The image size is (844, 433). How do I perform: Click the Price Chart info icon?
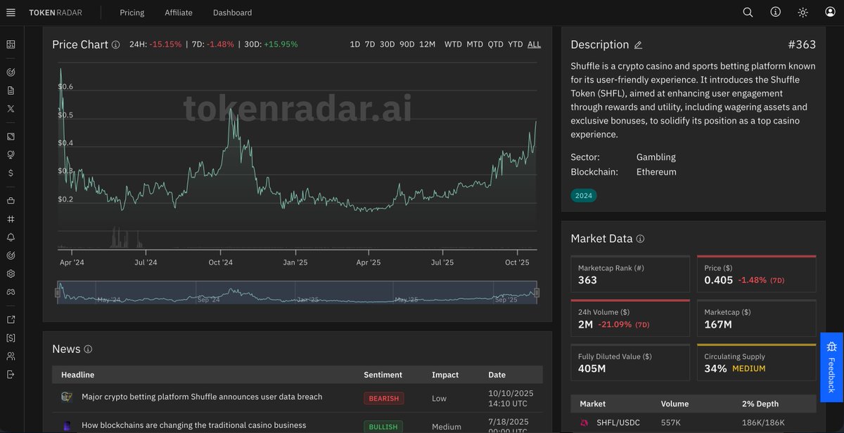[x=116, y=45]
